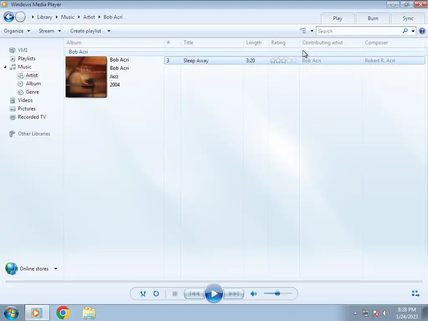Switch to Now Playing view
Viewport: 428px width, 321px height.
click(415, 294)
